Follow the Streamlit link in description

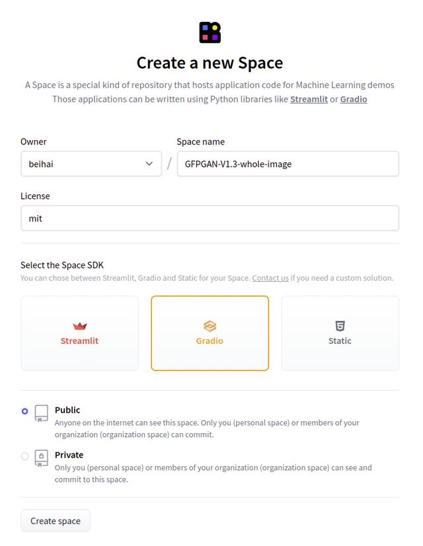309,99
